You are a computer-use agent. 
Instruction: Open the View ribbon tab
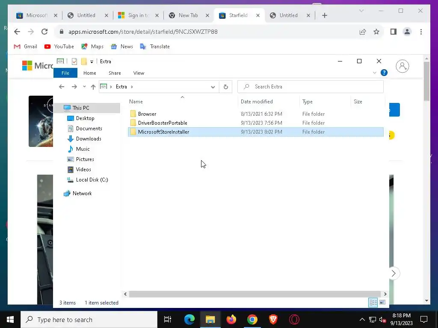(139, 73)
